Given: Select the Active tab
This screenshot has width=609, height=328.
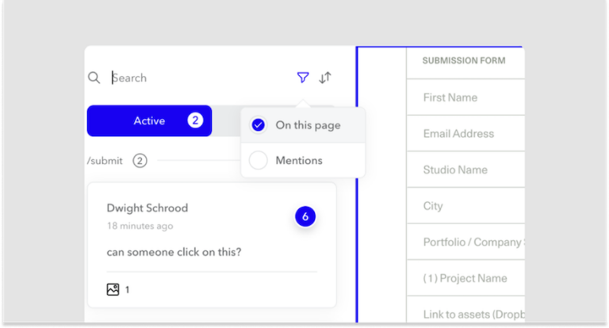Looking at the screenshot, I should point(150,120).
